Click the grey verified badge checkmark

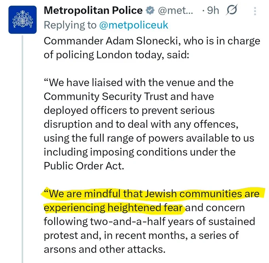point(150,11)
